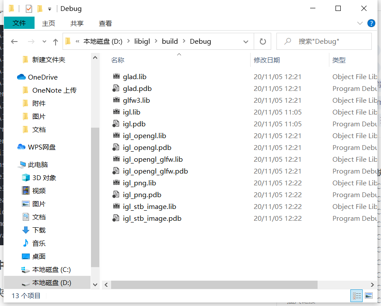Expand the ribbon with the chevron arrow
The height and width of the screenshot is (306, 381).
coord(360,23)
